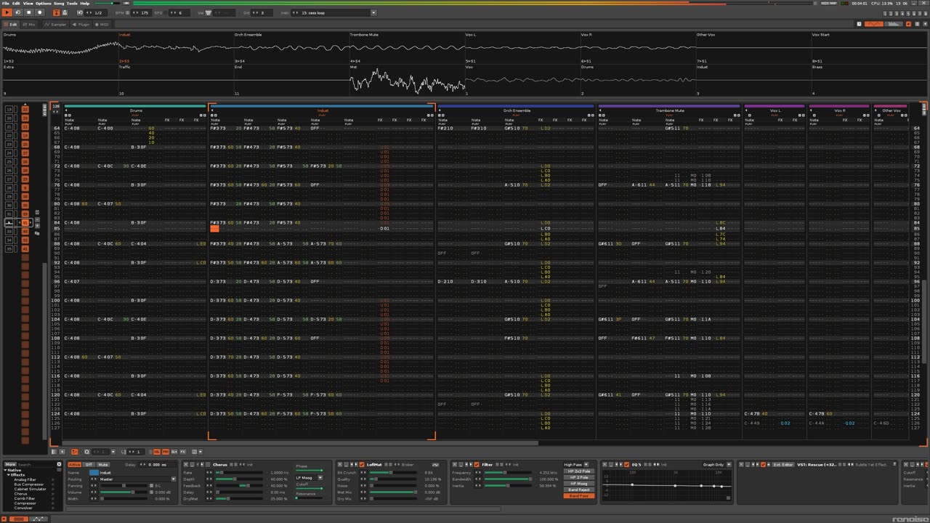Open the View menu

(28, 3)
